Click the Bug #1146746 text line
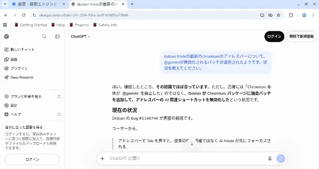 153,118
